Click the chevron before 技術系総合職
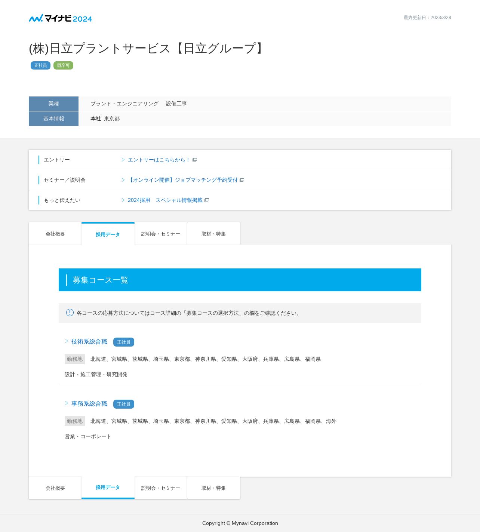This screenshot has height=532, width=480. click(67, 341)
